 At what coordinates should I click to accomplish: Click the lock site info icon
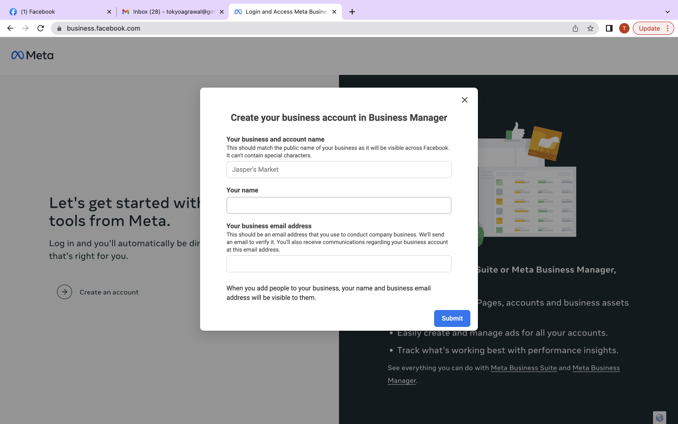59,28
